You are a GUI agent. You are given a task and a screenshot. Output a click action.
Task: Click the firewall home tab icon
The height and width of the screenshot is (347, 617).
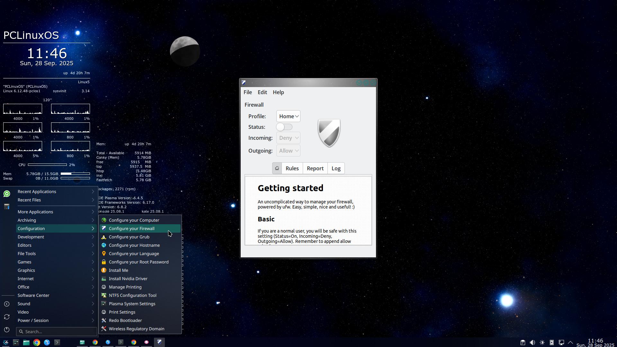click(277, 168)
